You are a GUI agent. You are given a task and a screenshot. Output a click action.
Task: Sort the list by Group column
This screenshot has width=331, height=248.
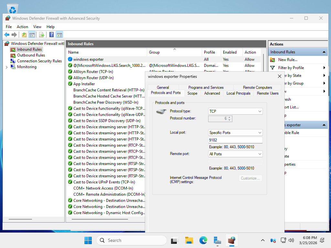click(x=174, y=52)
